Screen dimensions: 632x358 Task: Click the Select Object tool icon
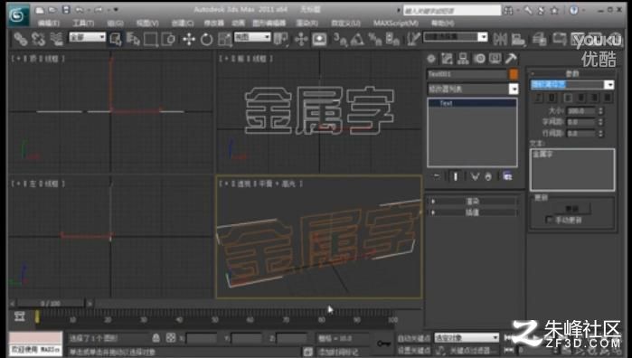(x=115, y=39)
